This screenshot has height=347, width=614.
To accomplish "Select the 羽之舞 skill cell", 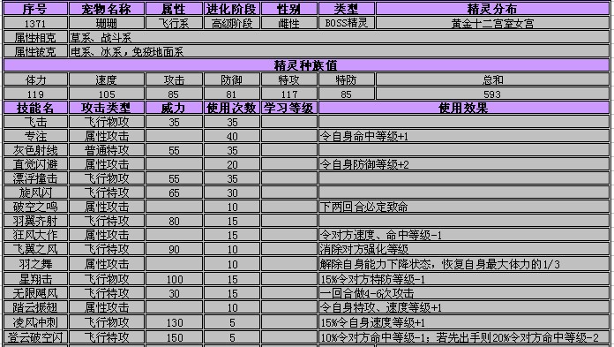I will point(35,263).
